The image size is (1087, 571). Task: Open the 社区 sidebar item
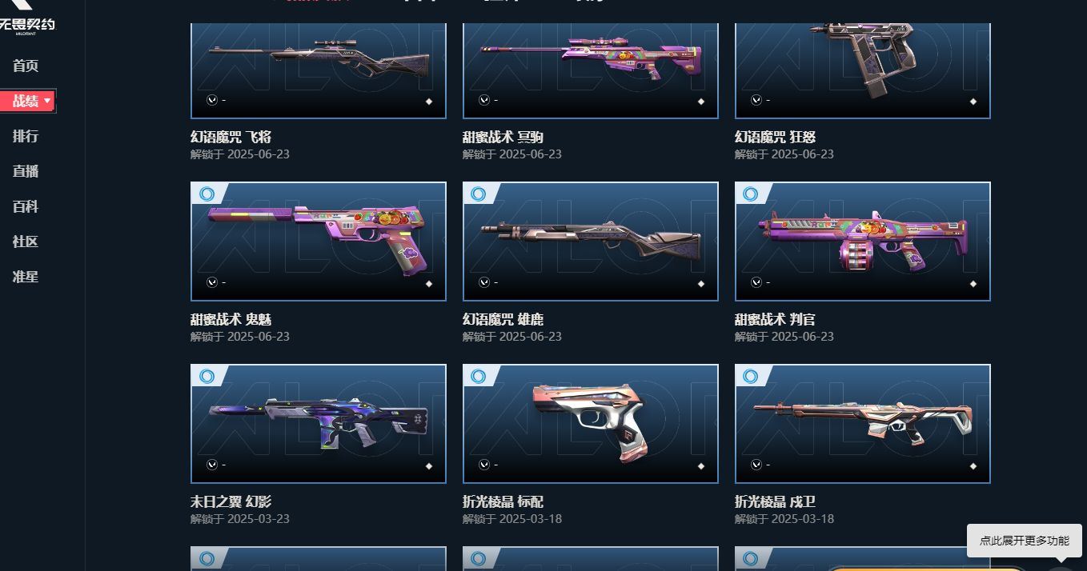coord(26,242)
